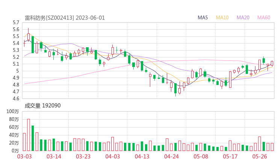Click the 40万 volume axis label
The height and width of the screenshot is (165, 278).
coord(14,135)
